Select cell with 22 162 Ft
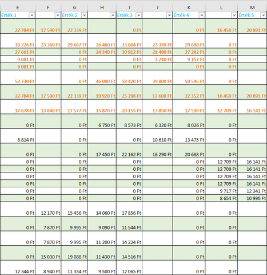Viewport: 267px width, 275px height. click(129, 151)
